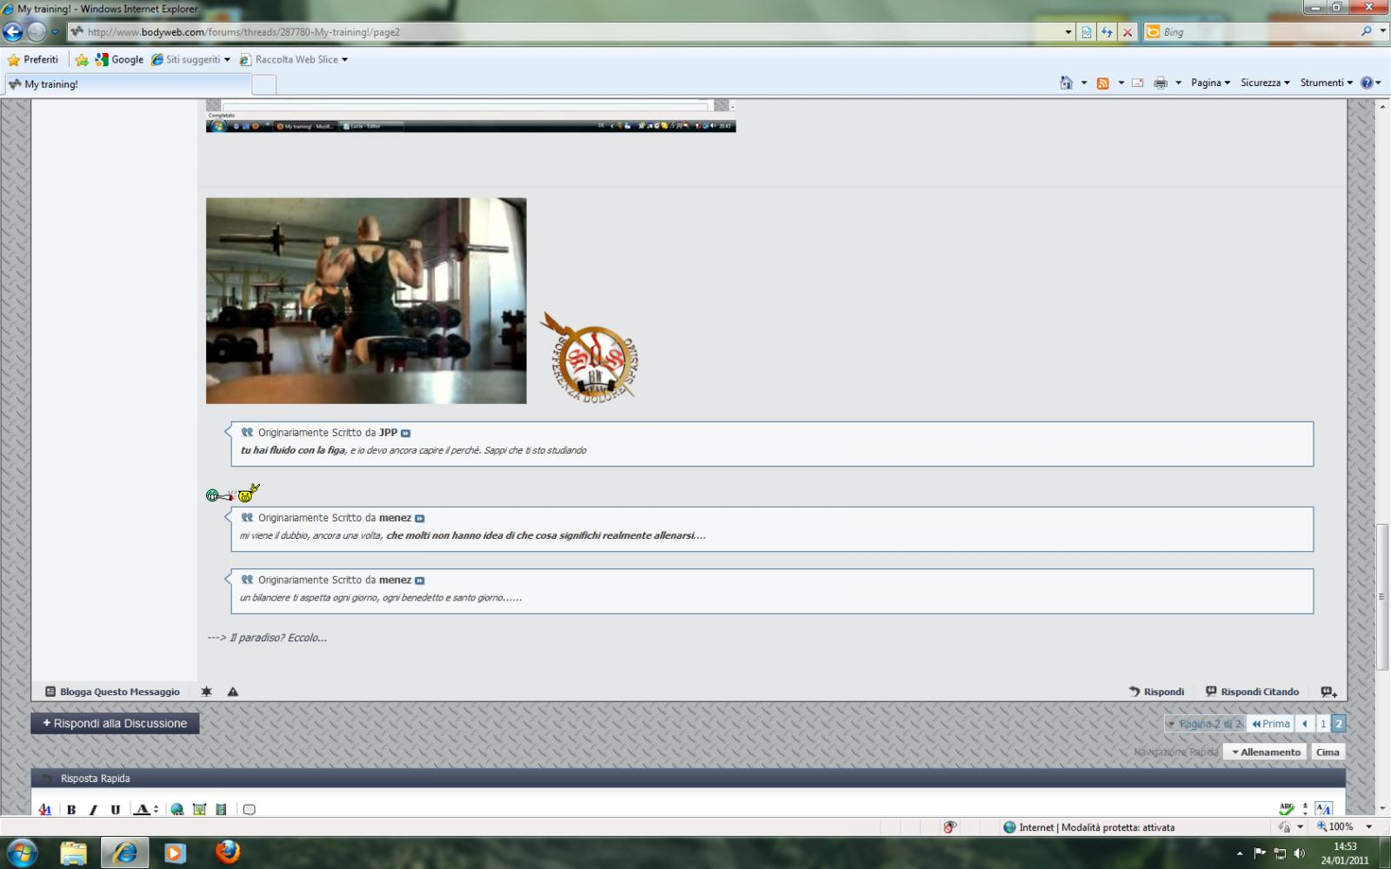The height and width of the screenshot is (869, 1391).
Task: Click the report post warning triangle icon
Action: [x=233, y=692]
